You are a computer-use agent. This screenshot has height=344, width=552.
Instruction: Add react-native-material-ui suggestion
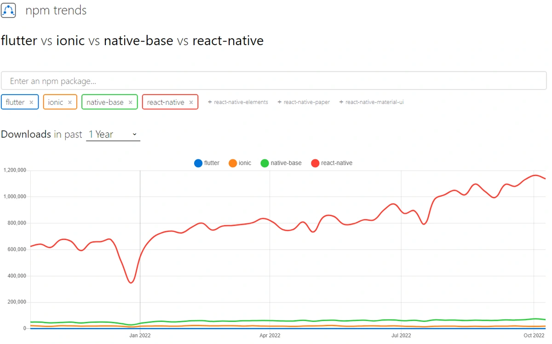click(x=371, y=102)
